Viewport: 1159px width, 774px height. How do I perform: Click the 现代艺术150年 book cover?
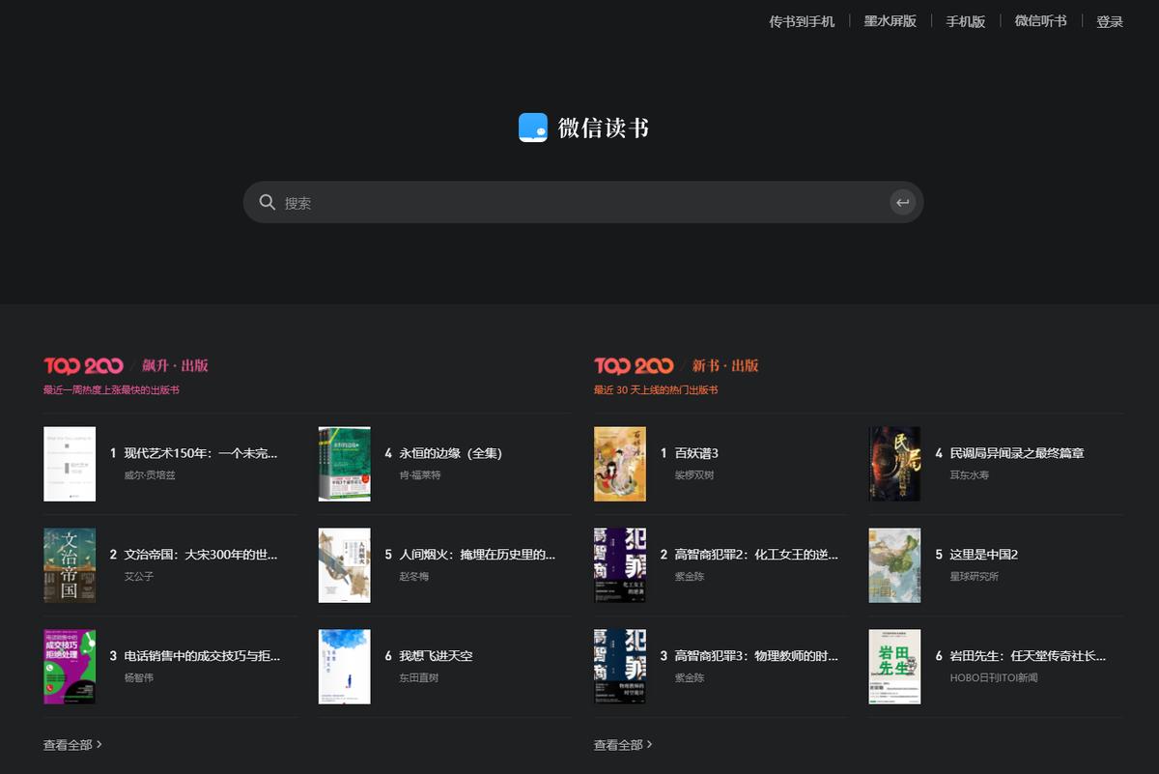point(69,464)
